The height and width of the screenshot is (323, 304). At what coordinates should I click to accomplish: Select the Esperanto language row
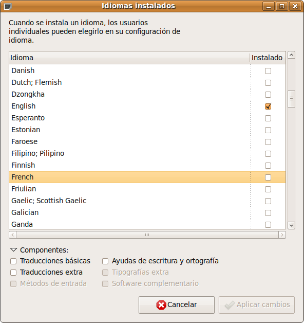(147, 118)
